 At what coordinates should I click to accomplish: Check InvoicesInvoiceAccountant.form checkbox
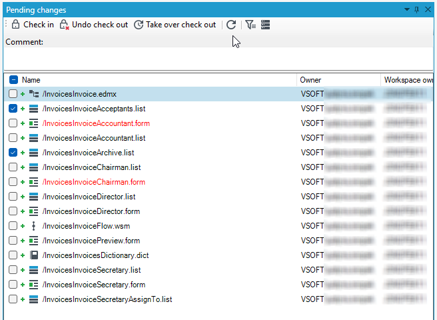13,123
